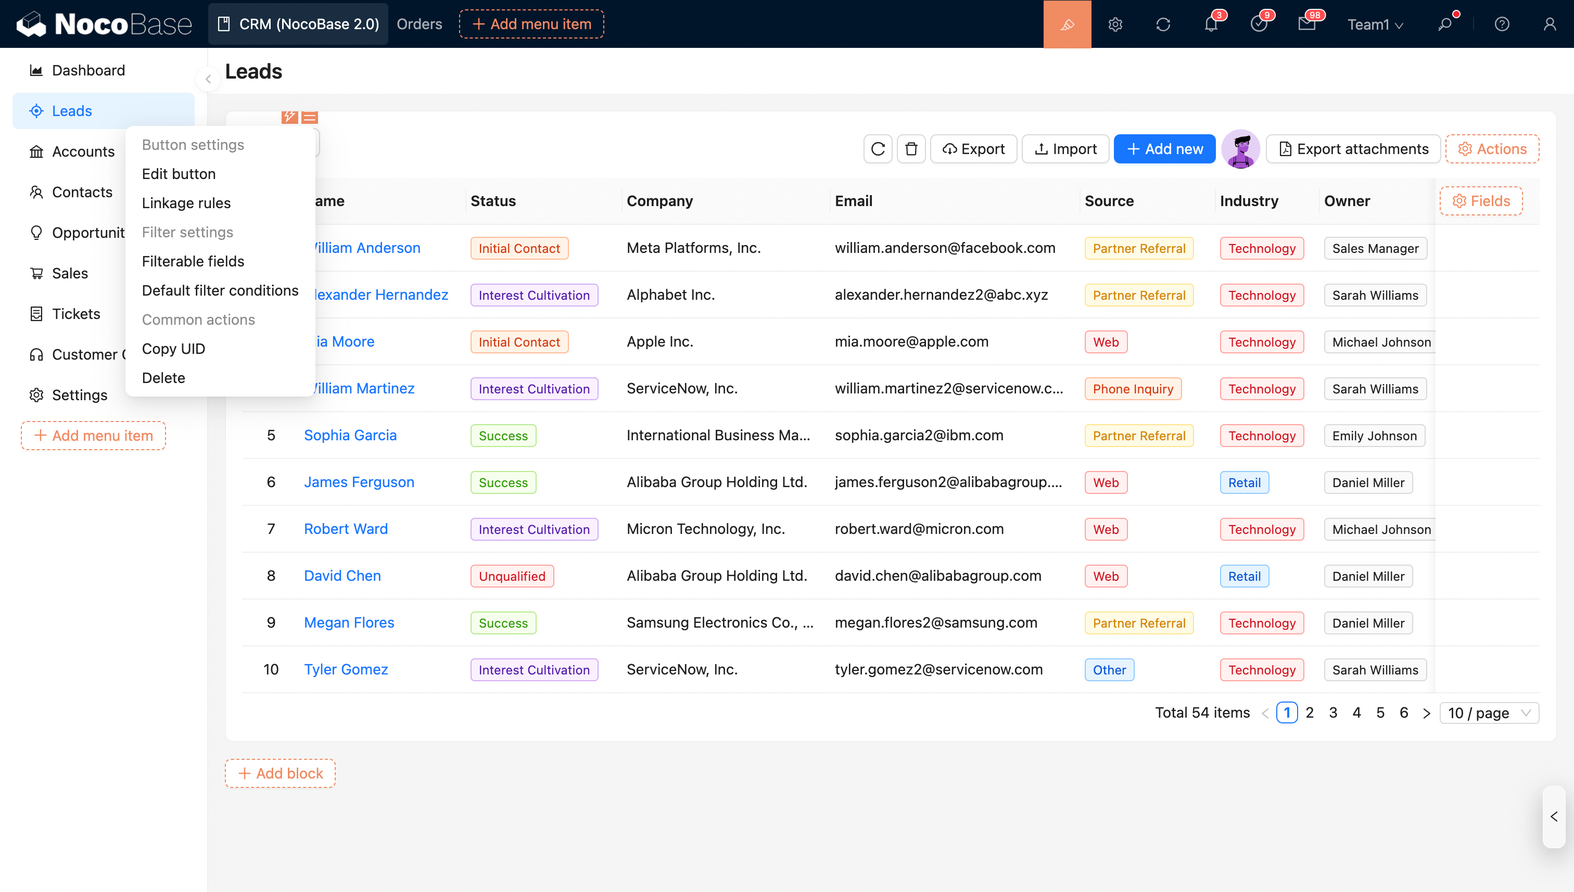
Task: Click the Add new button
Action: (1164, 149)
